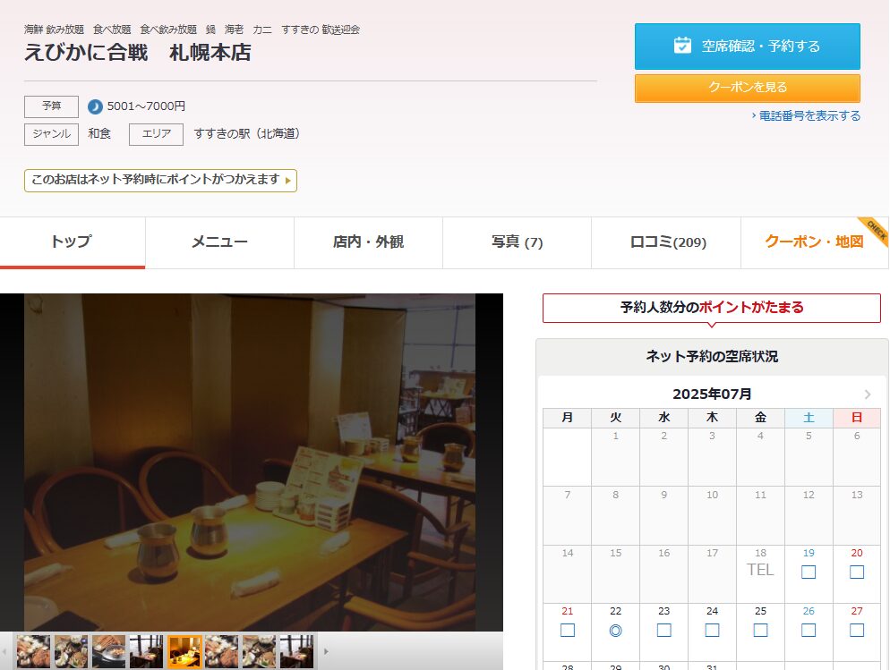This screenshot has width=890, height=670.
Task: Expand the net reservation points notice
Action: coord(160,180)
